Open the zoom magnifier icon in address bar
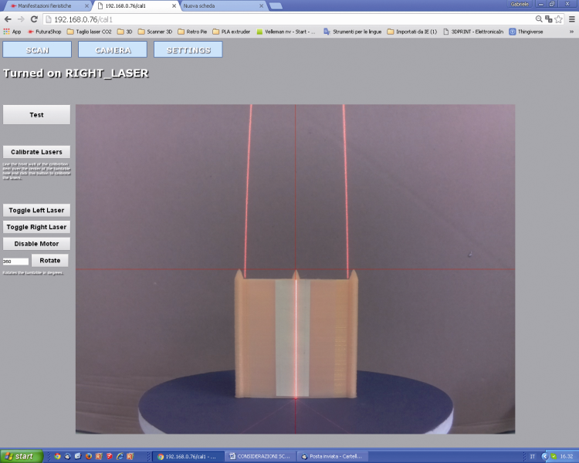The width and height of the screenshot is (579, 463). tap(539, 19)
